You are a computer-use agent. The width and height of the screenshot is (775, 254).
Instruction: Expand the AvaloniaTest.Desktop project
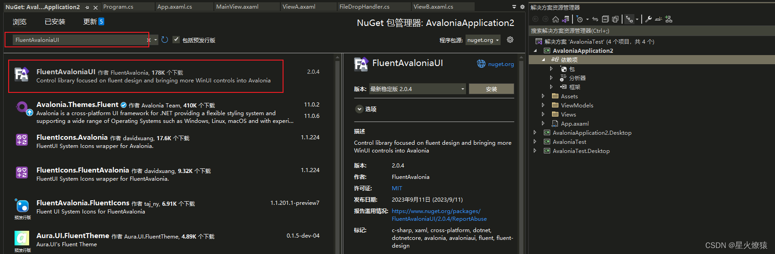coord(535,151)
